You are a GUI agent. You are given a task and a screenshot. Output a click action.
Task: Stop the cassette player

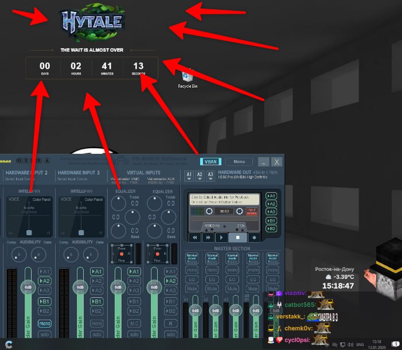238,237
